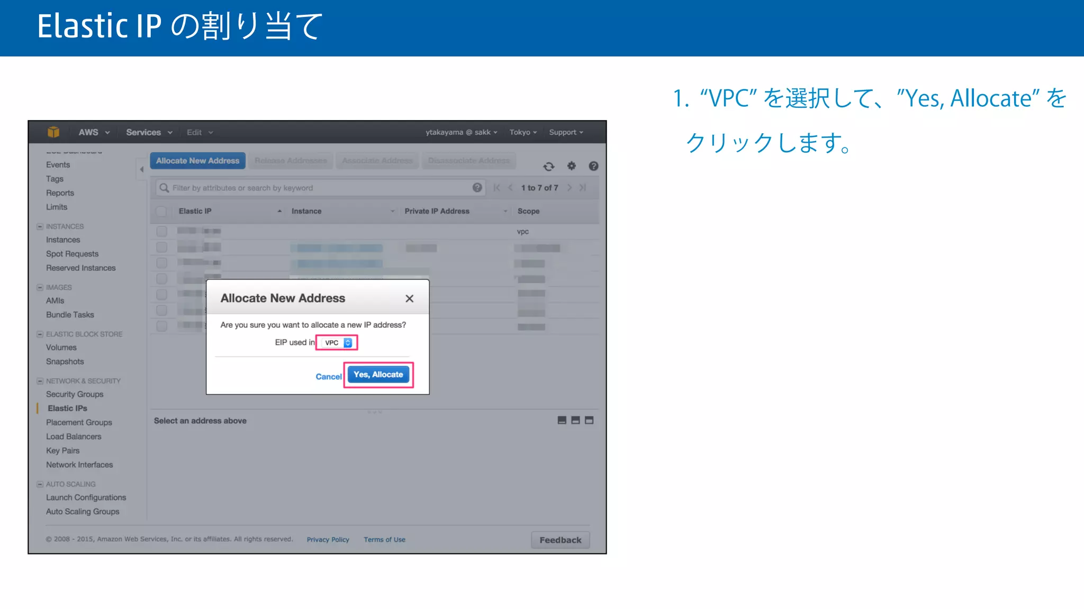Minimize the details pane layout icon
The height and width of the screenshot is (609, 1084).
coord(562,420)
